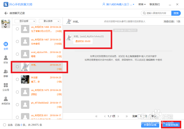
Task: Open the 显示全部 filter dropdown
Action: (x=25, y=21)
